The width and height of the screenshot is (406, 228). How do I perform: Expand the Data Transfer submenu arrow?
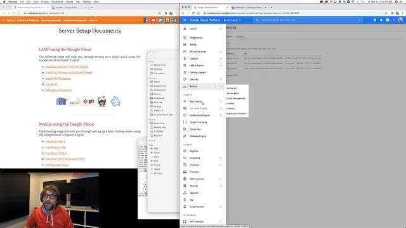(221, 207)
